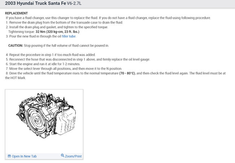
Task: Click step 6 about starting the engine
Action: (x=43, y=64)
